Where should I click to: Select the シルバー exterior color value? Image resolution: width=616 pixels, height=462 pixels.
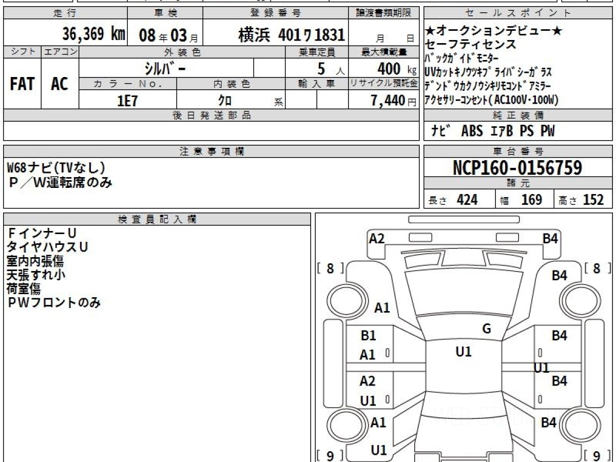[165, 68]
